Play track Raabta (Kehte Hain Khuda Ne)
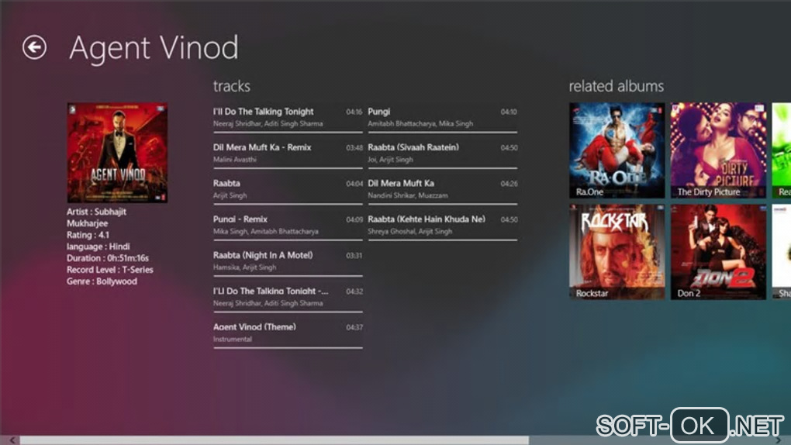Image resolution: width=791 pixels, height=445 pixels. click(442, 225)
